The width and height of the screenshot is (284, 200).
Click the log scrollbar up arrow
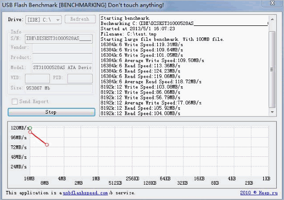(x=272, y=19)
